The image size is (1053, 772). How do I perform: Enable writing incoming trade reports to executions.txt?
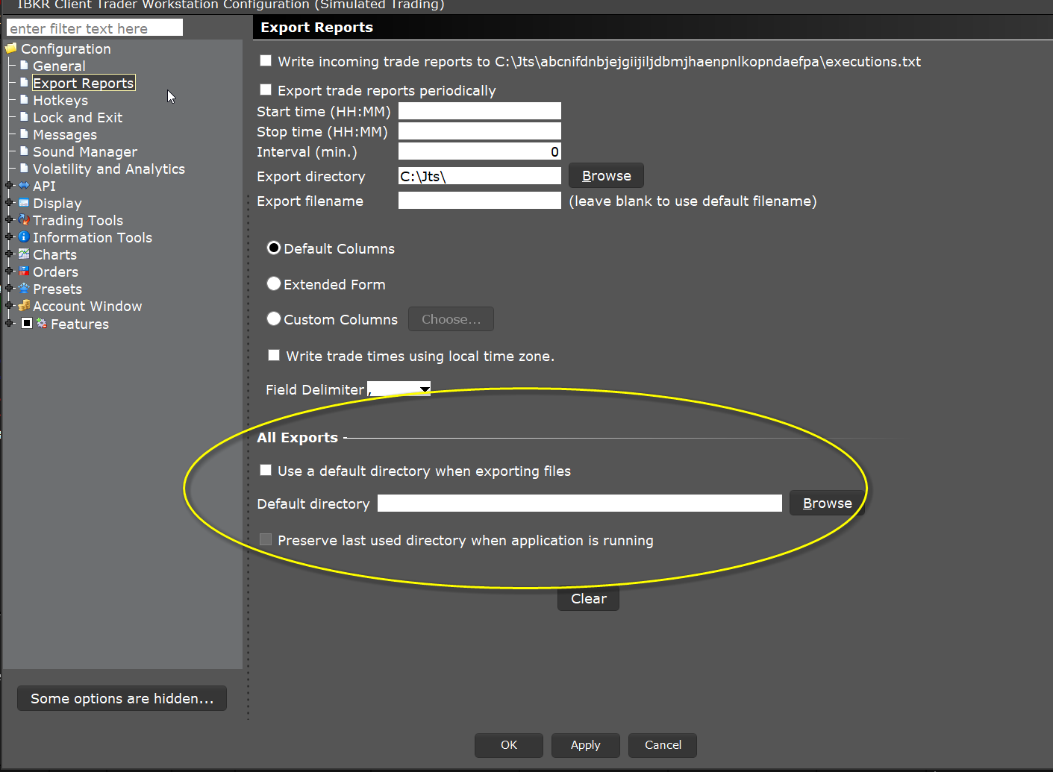pos(266,60)
